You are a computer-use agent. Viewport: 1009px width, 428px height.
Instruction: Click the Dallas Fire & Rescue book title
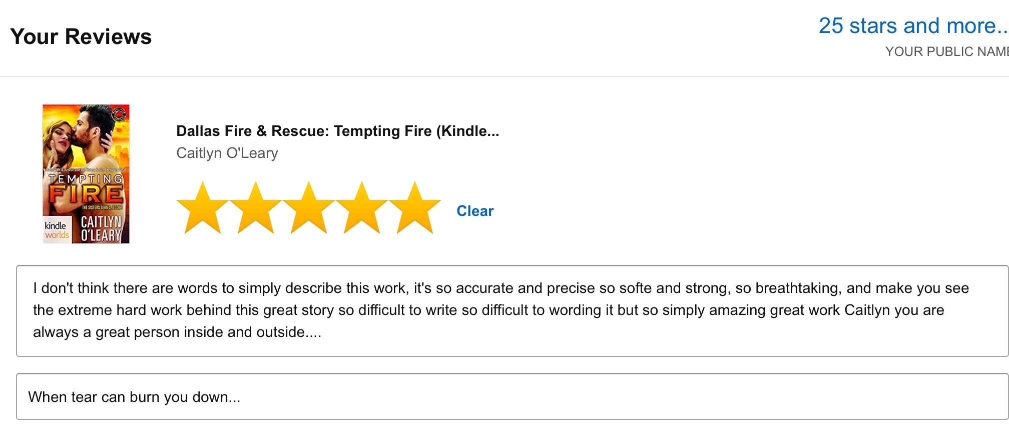point(337,131)
